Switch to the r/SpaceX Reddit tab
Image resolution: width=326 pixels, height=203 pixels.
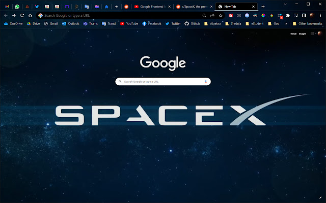[x=194, y=7]
